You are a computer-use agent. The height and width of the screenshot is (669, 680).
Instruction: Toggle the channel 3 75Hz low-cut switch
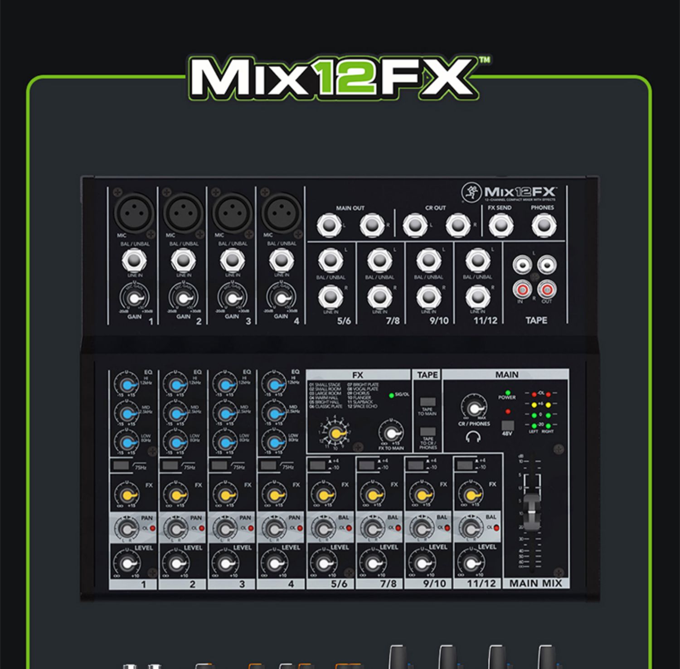[219, 465]
